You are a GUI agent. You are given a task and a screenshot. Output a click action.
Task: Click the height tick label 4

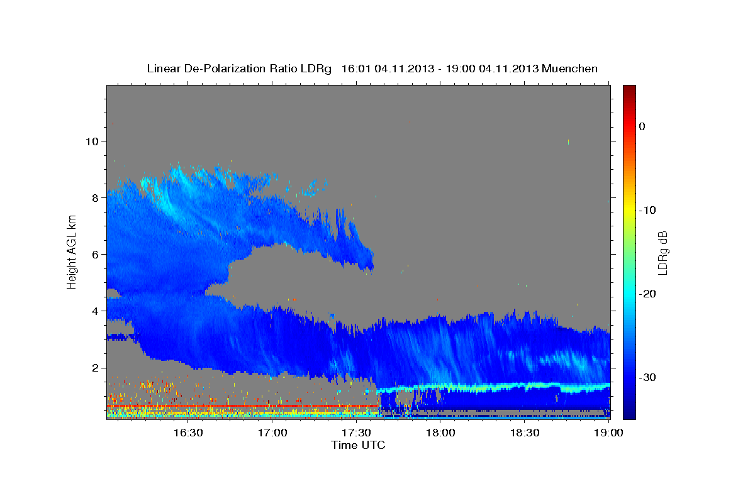tap(95, 311)
